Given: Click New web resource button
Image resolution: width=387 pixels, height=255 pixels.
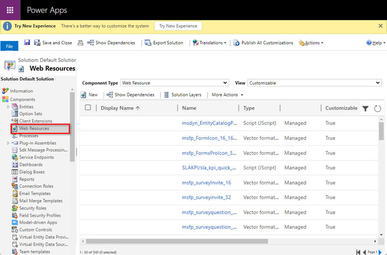Looking at the screenshot, I should click(x=89, y=95).
